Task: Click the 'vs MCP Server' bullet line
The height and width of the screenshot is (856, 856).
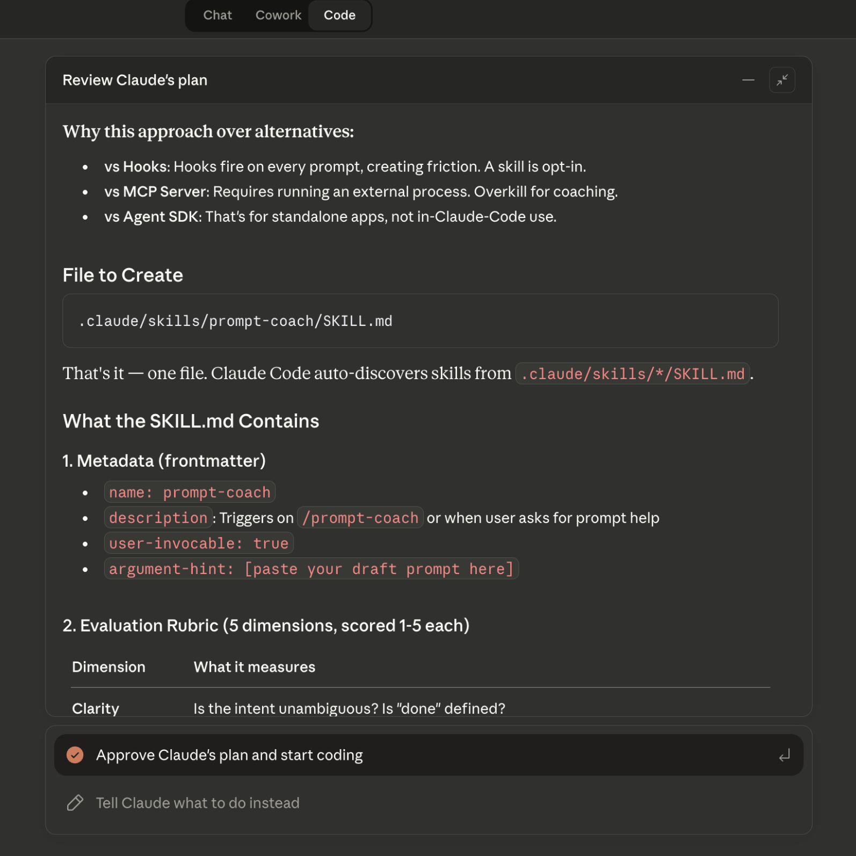Action: pos(361,192)
